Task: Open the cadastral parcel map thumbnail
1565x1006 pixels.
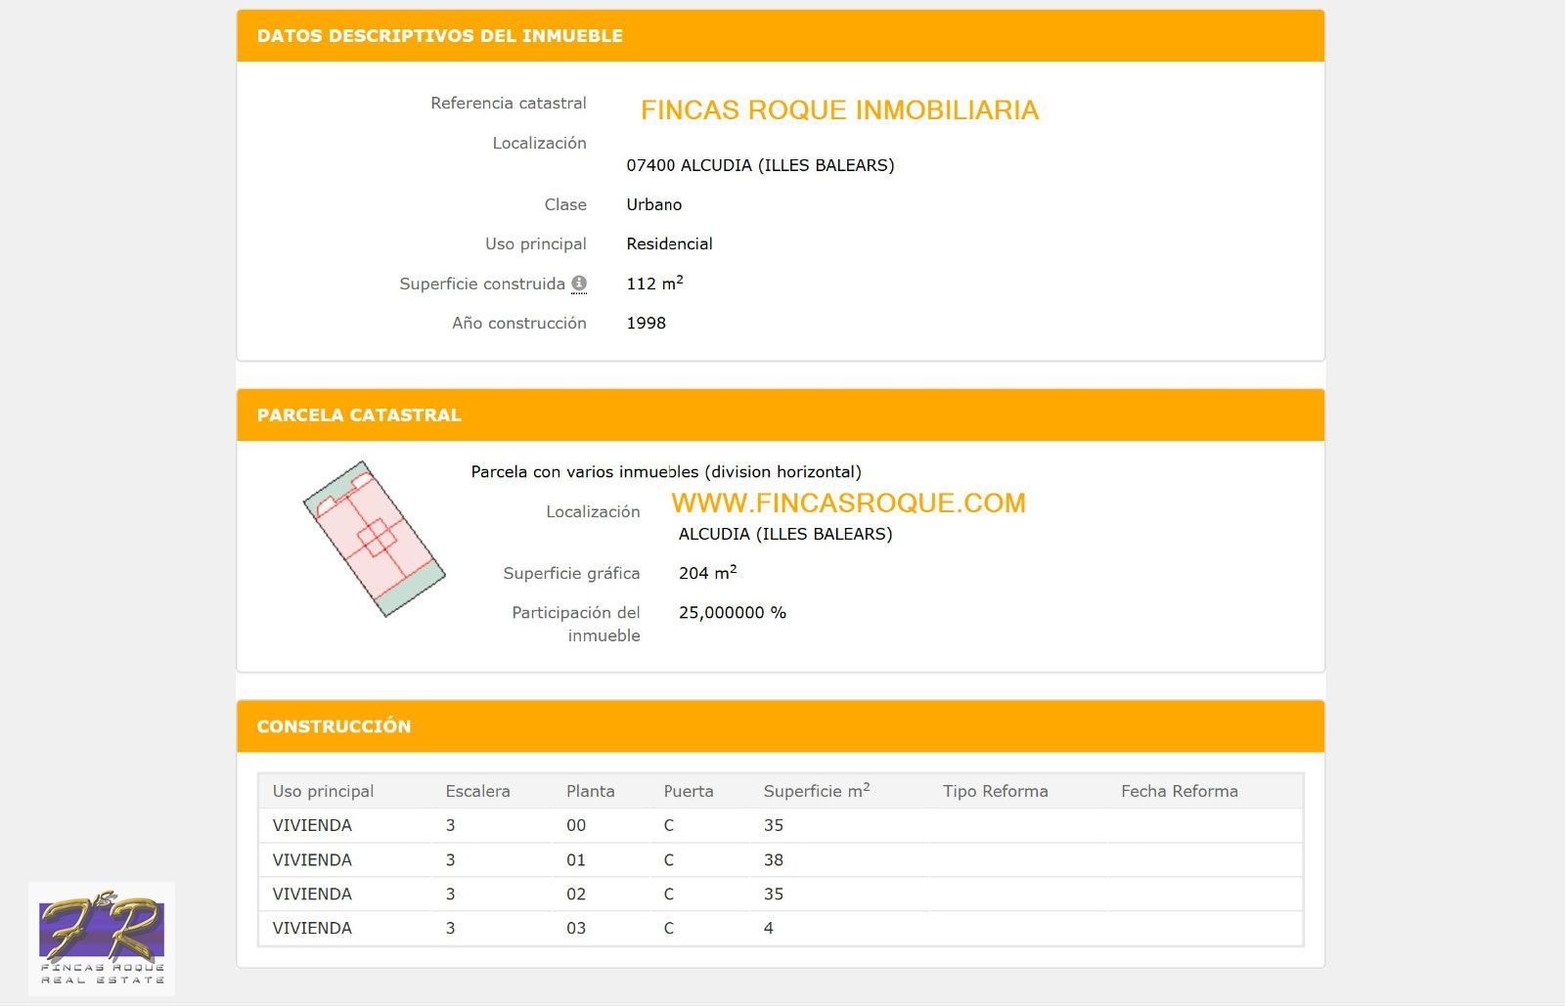Action: pyautogui.click(x=374, y=539)
